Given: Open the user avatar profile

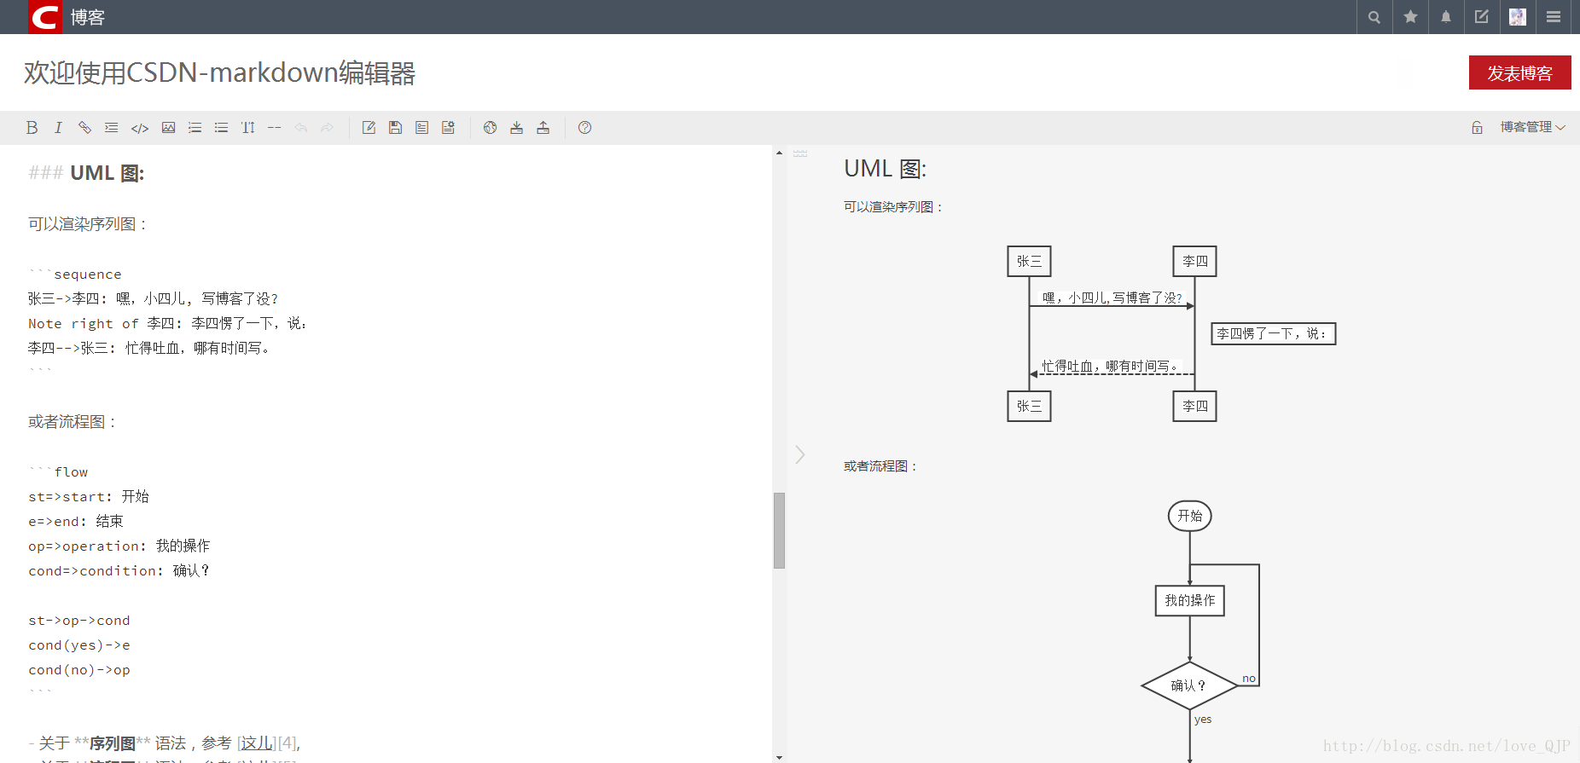Looking at the screenshot, I should coord(1518,17).
